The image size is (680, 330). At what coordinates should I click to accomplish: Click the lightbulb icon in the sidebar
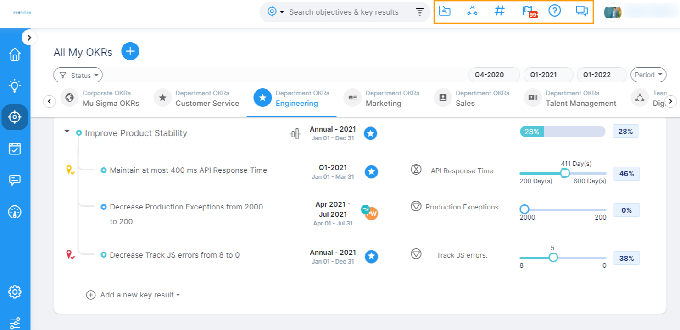[x=15, y=85]
